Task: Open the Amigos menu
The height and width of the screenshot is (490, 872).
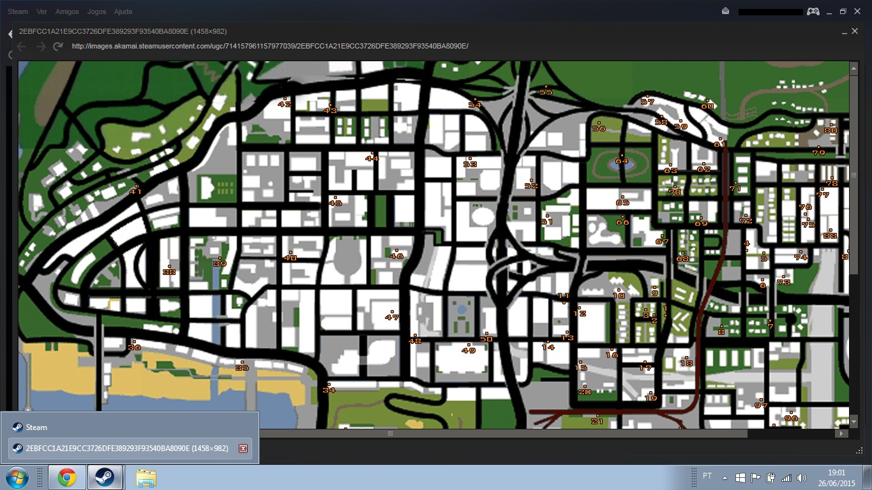Action: pyautogui.click(x=67, y=11)
